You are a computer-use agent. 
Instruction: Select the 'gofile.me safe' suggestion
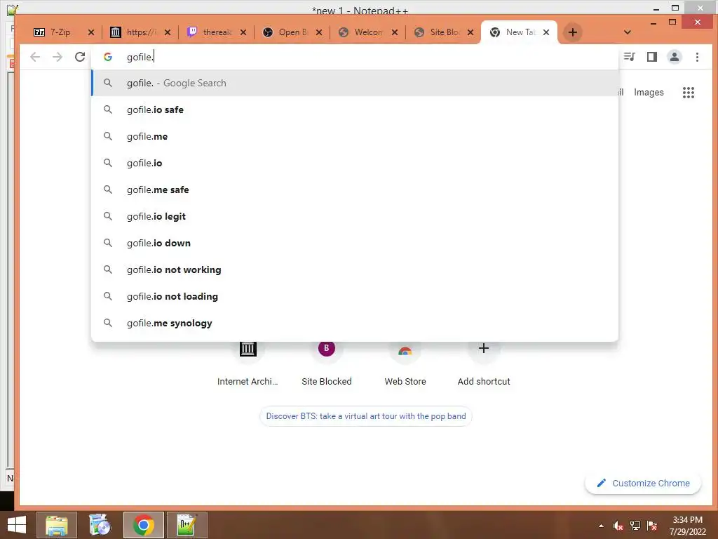click(x=355, y=189)
